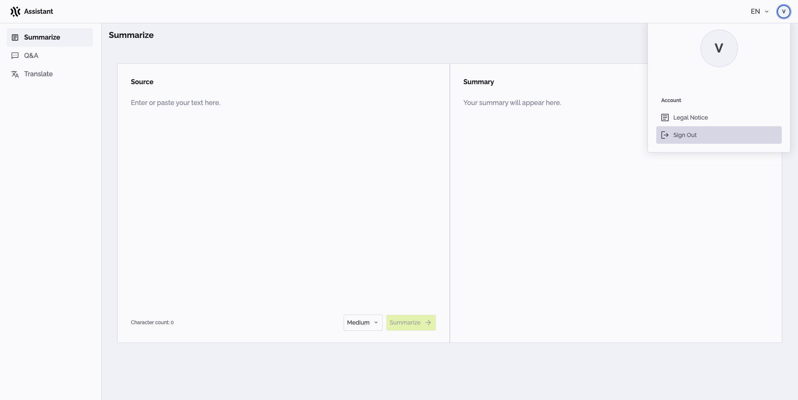Click the large V profile avatar

[x=719, y=48]
